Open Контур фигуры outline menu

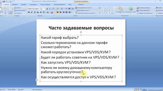tap(143, 11)
